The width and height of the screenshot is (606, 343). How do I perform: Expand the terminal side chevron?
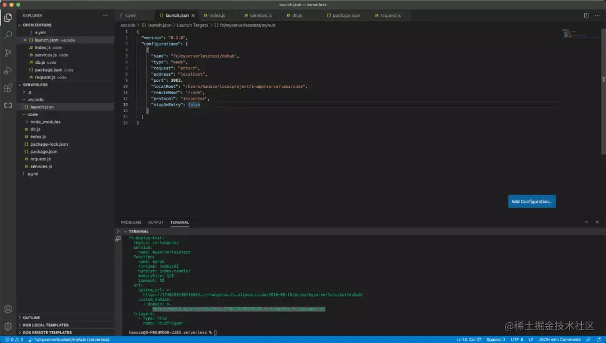pyautogui.click(x=118, y=231)
